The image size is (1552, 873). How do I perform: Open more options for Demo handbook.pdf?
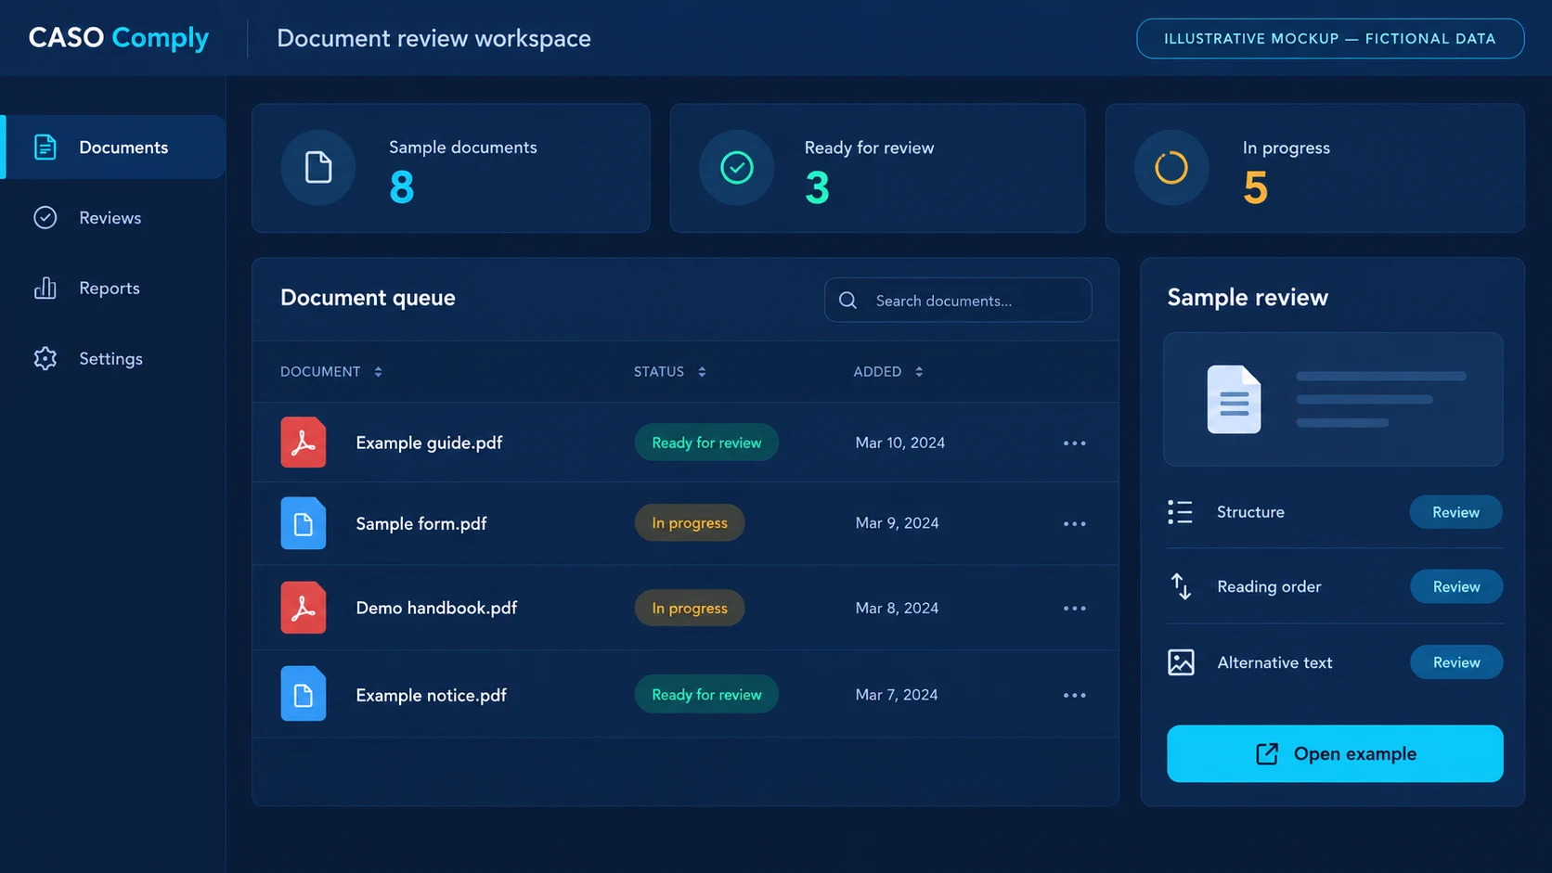[1075, 609]
